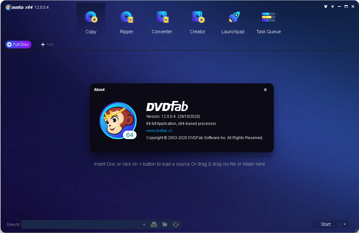Viewport: 359px width, 233px height.
Task: Open the Ripper module icon
Action: [x=126, y=17]
